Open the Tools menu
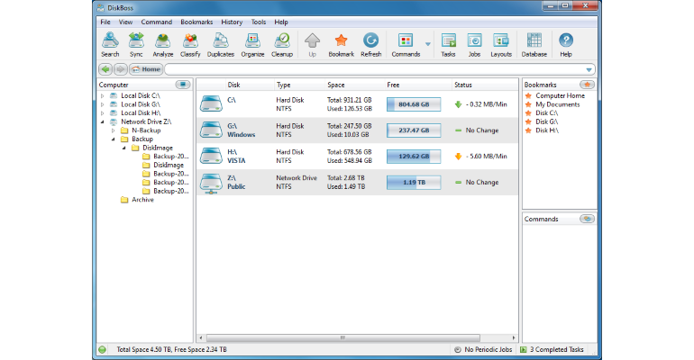Screen dimensions: 694x360 [x=259, y=22]
